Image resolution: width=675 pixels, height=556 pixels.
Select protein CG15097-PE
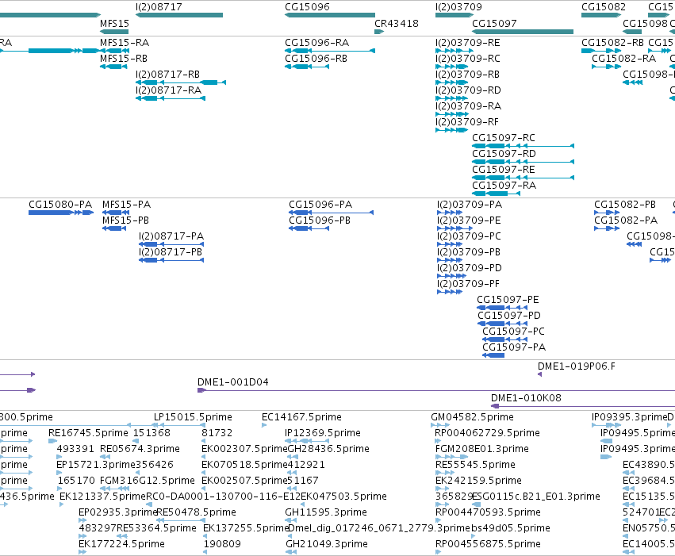coord(508,300)
